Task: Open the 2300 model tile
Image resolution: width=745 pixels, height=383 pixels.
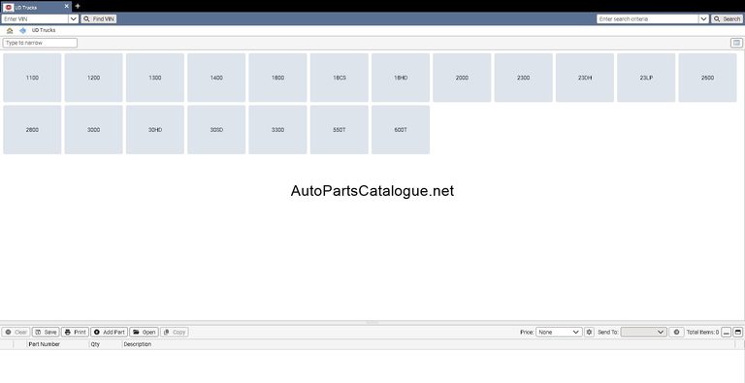Action: point(524,78)
